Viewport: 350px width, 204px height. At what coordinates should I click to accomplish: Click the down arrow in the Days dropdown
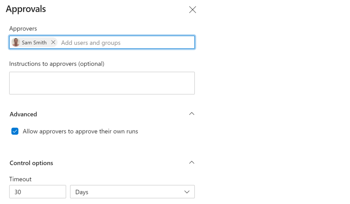click(187, 192)
